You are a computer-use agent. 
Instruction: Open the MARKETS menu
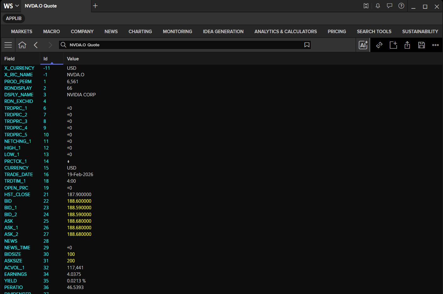click(x=22, y=32)
